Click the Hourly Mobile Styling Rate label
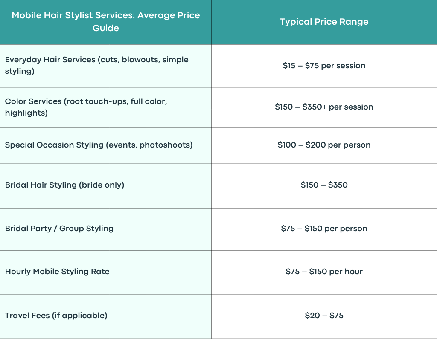Viewport: 437px width, 339px height. 57,272
